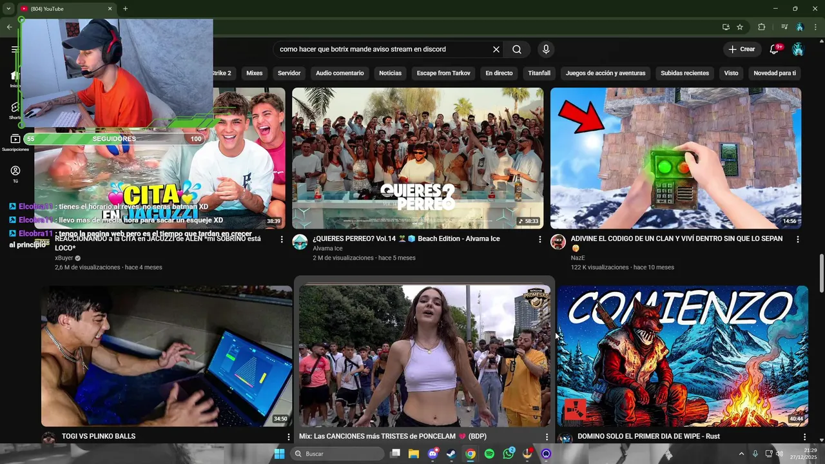Viewport: 825px width, 464px height.
Task: Open options menu for xBuyer JACUZZI video
Action: [x=282, y=239]
